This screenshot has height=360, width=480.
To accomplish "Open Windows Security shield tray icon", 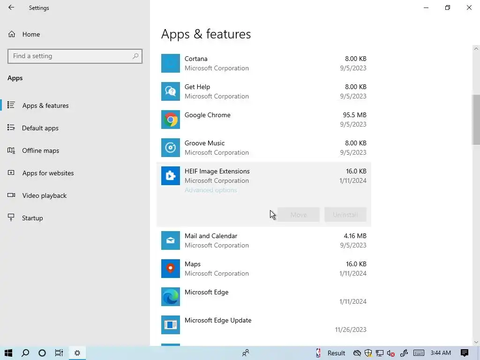I will pos(368,353).
